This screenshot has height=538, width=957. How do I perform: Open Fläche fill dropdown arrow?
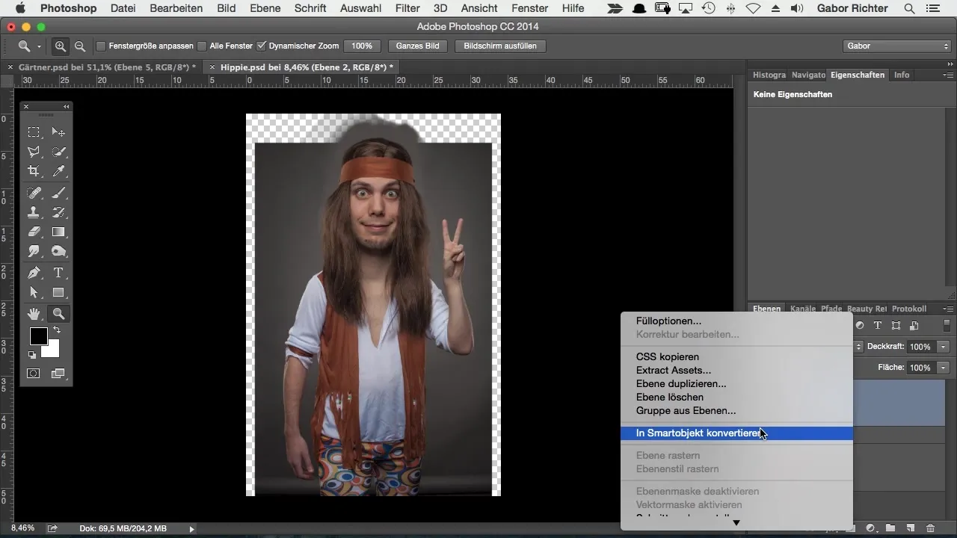click(944, 368)
